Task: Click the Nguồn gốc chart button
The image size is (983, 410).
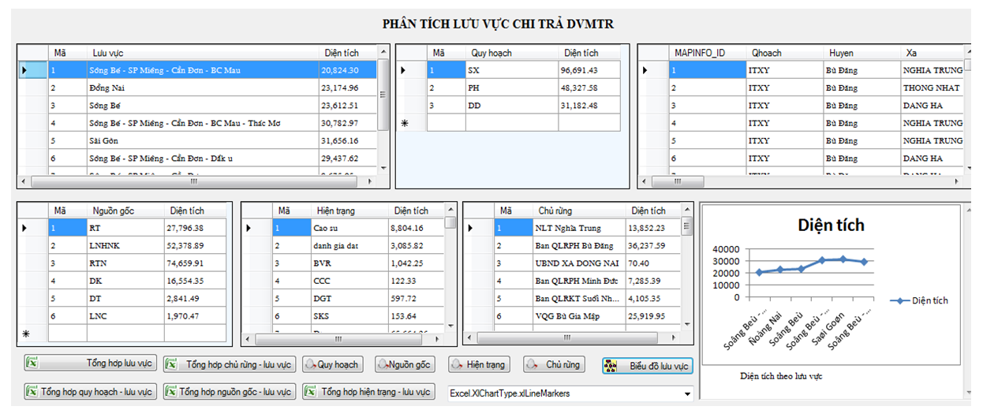Action: click(x=405, y=364)
